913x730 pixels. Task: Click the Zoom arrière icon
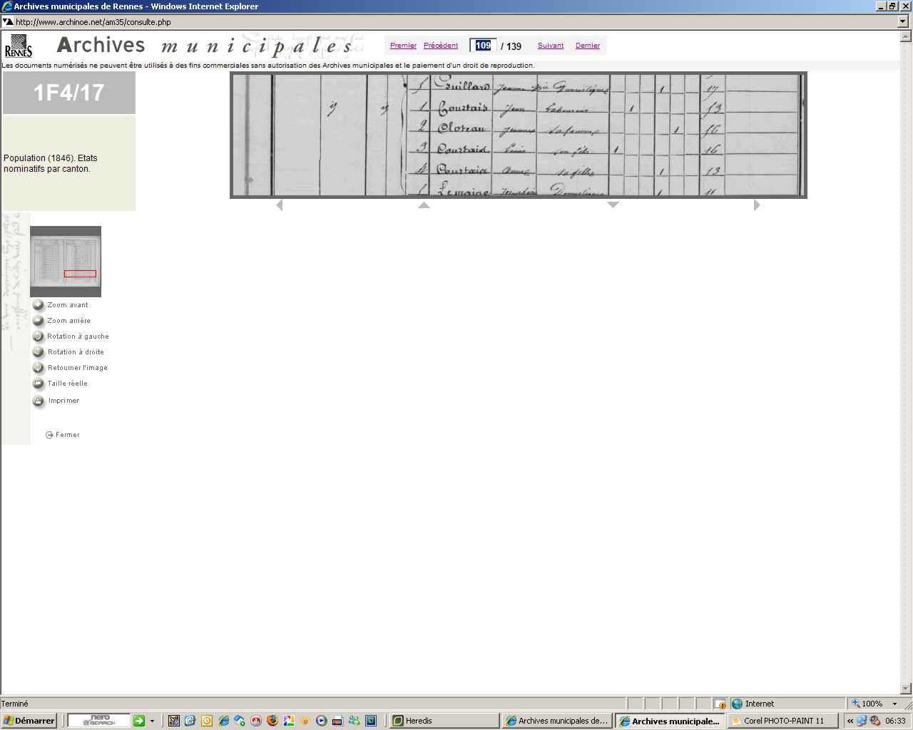[x=39, y=321]
